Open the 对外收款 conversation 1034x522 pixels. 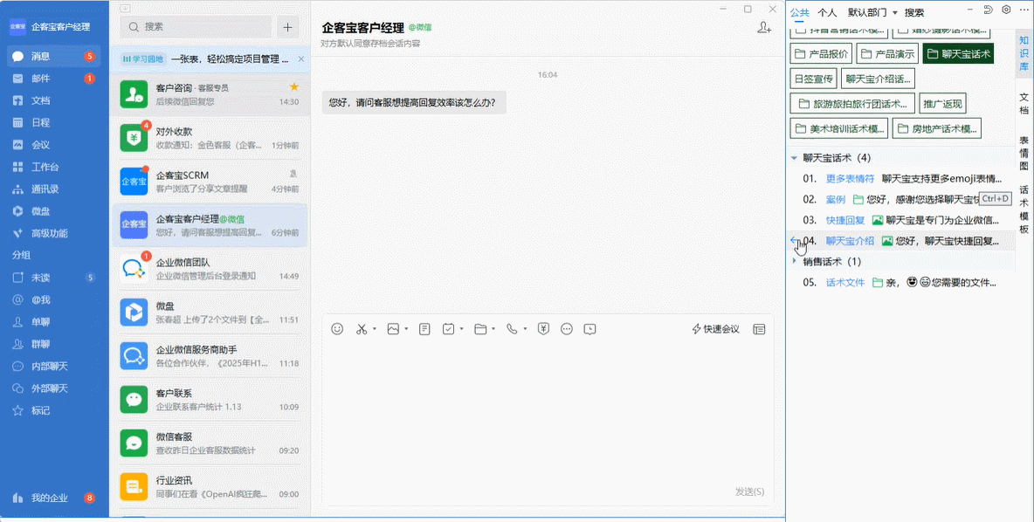210,138
